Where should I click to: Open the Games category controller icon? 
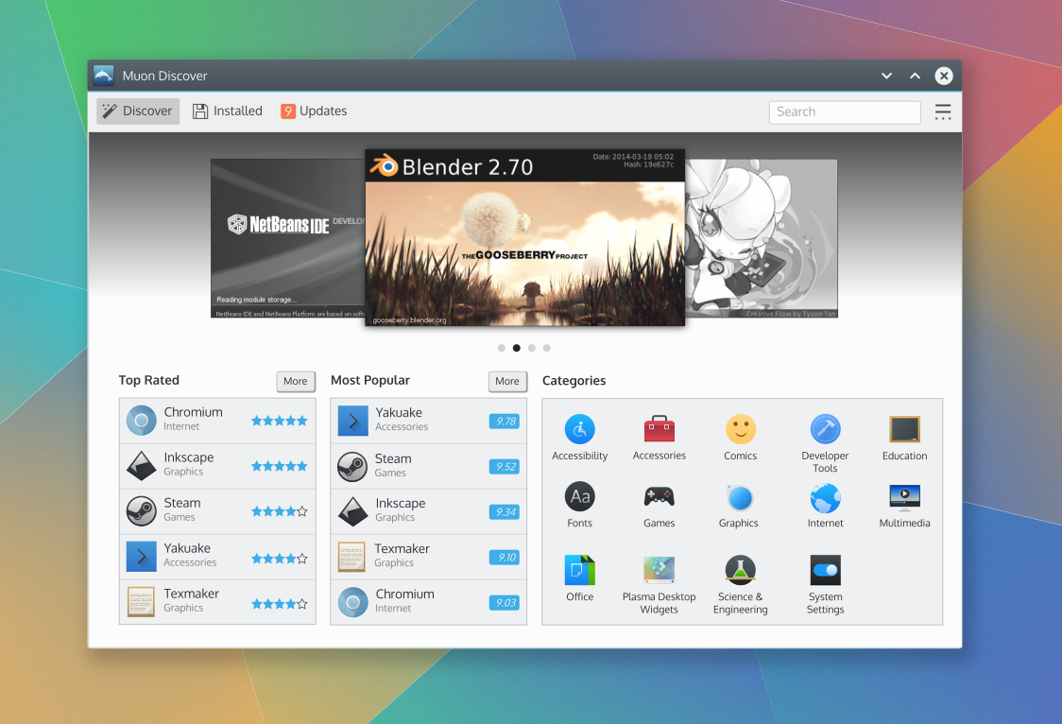tap(659, 497)
